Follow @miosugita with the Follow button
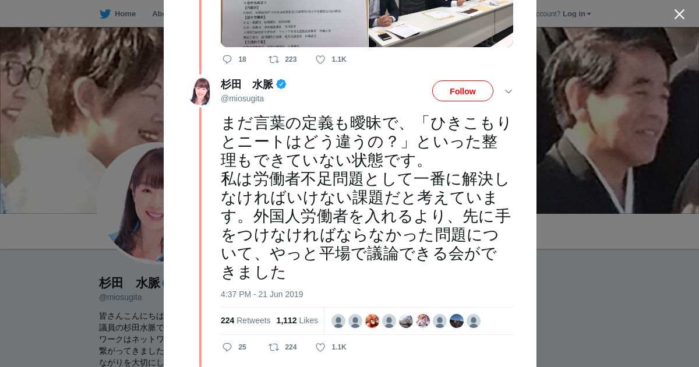Screen dimensions: 699x367 (463, 91)
